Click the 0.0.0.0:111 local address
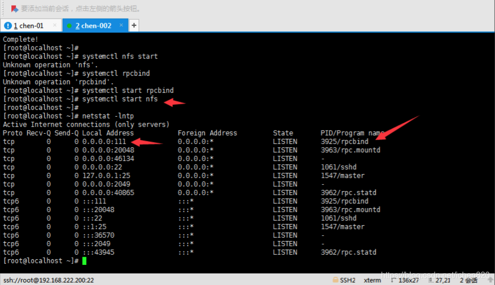Image resolution: width=495 pixels, height=285 pixels. coord(104,141)
